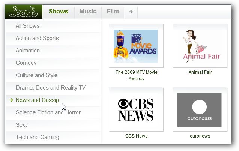Click the arrow tab after Film
The image size is (239, 151).
(x=131, y=12)
